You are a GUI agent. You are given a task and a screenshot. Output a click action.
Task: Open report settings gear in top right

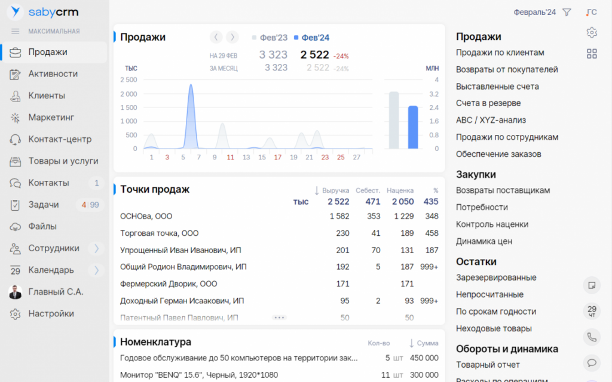pyautogui.click(x=592, y=32)
